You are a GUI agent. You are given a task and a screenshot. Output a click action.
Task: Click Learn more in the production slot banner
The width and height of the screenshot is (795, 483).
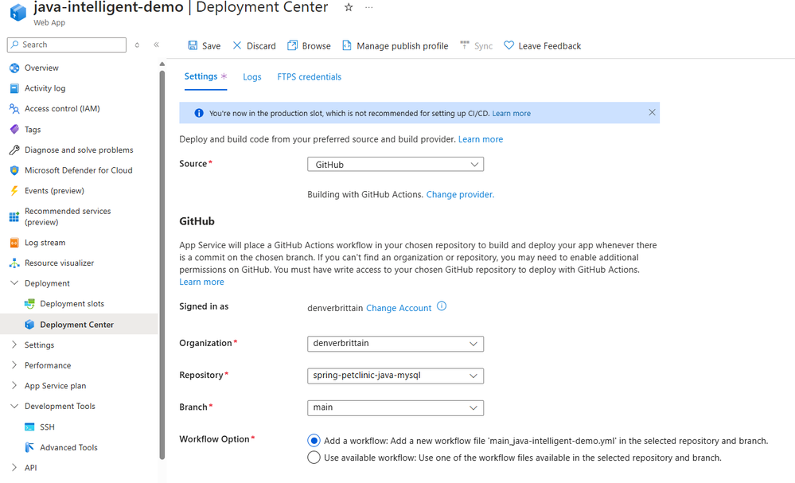coord(511,114)
